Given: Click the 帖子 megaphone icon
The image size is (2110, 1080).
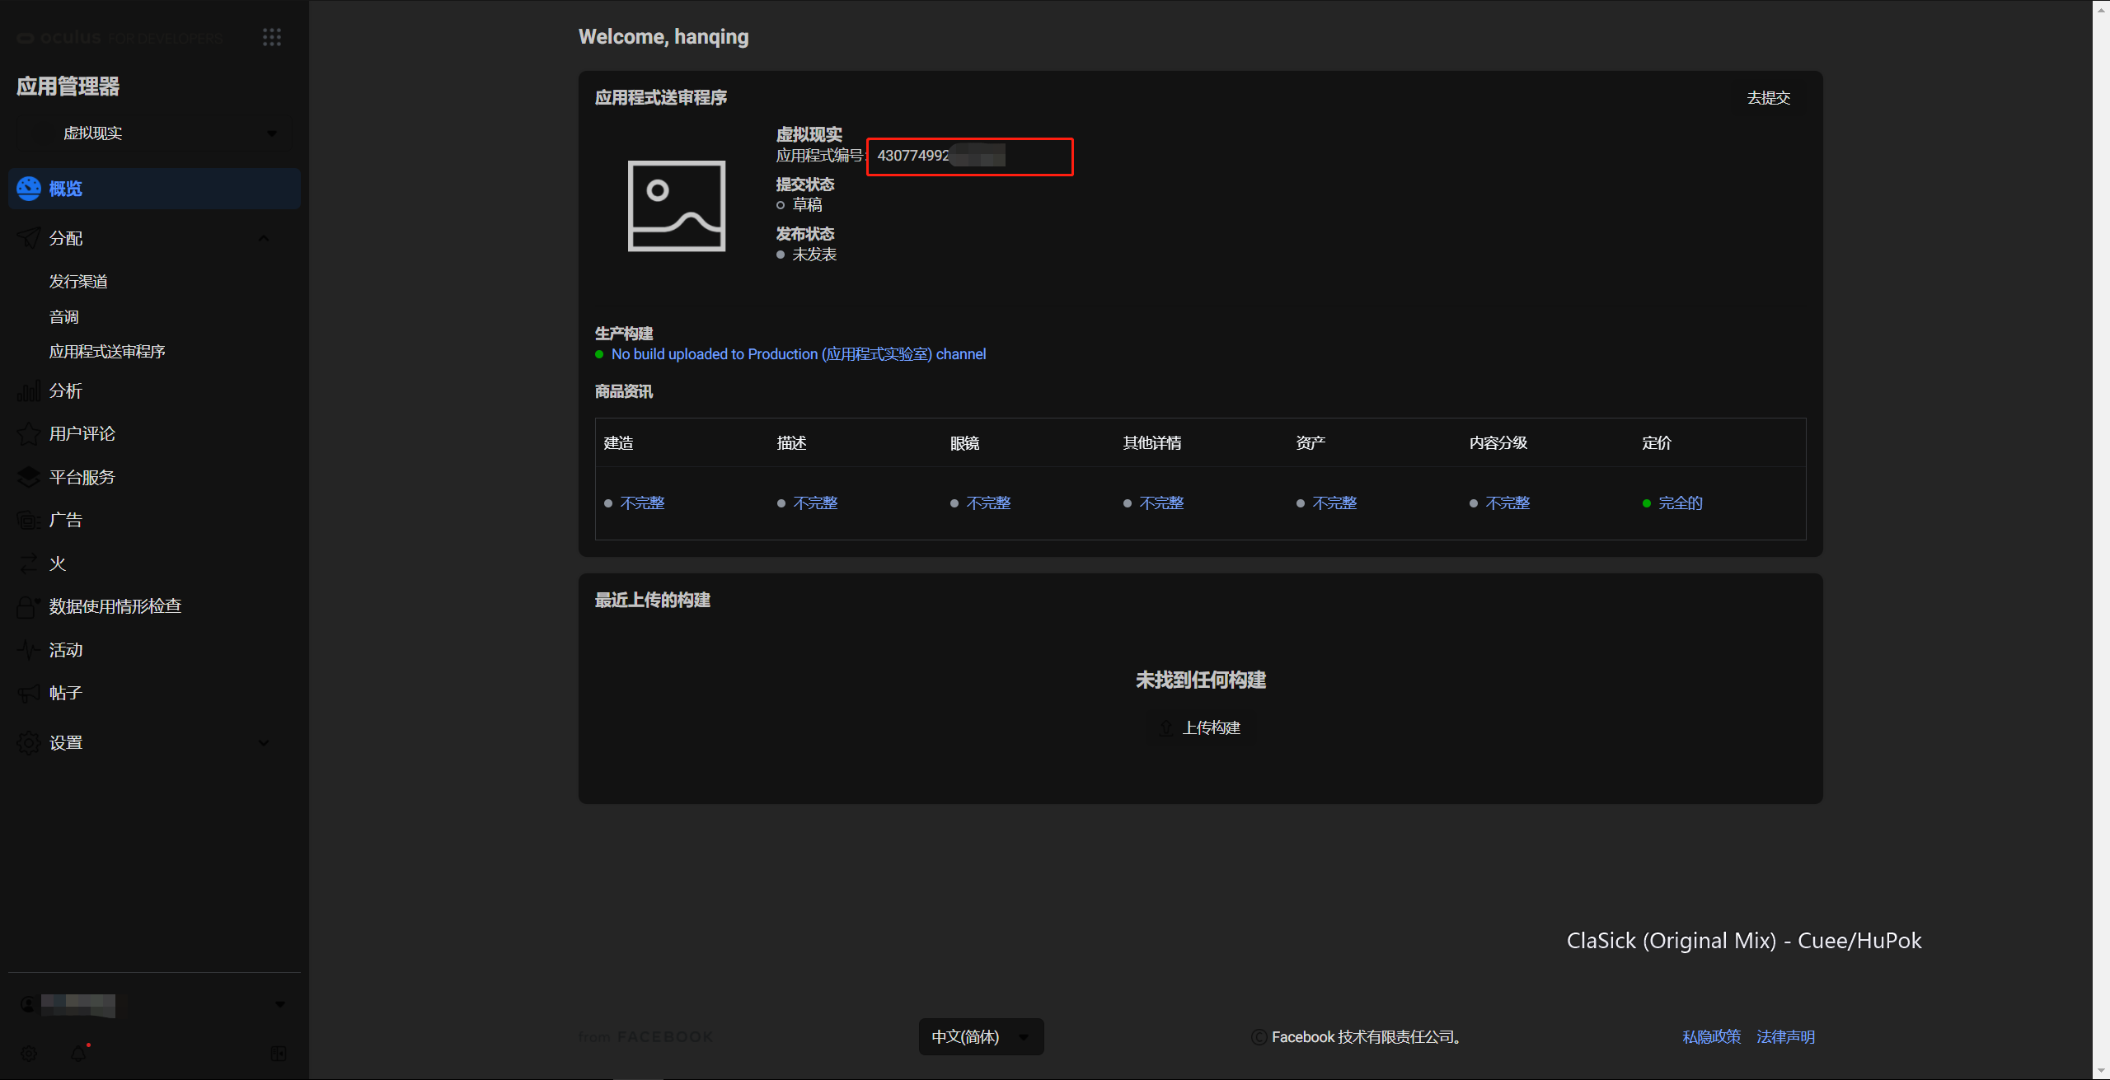Looking at the screenshot, I should [29, 694].
